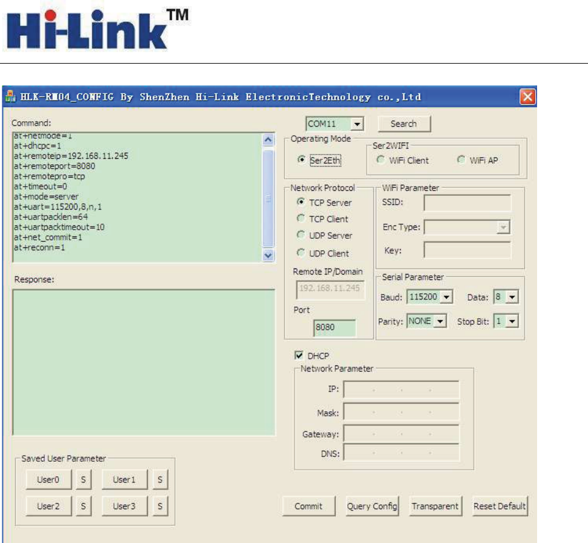Click the SSID input field
This screenshot has width=588, height=543.
click(467, 203)
